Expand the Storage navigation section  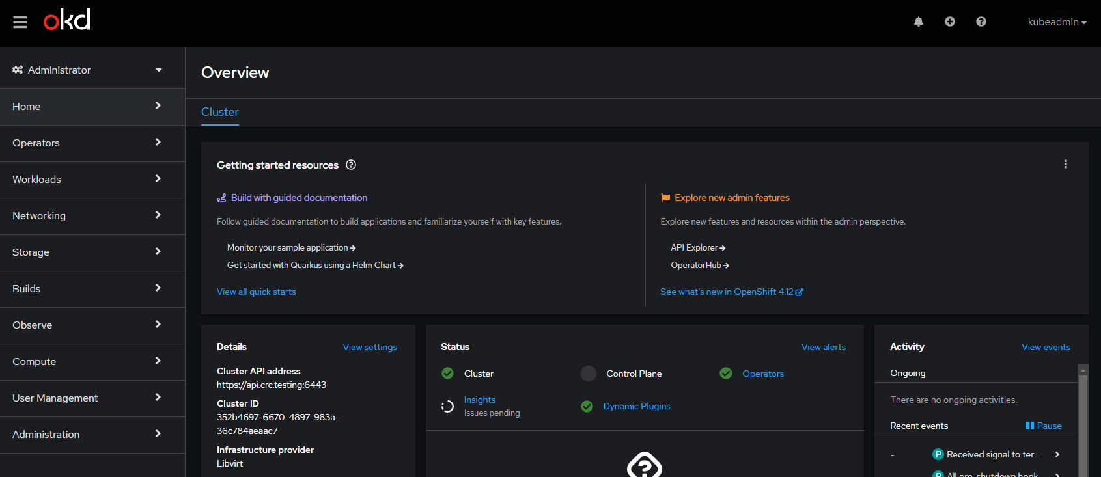[x=92, y=252]
